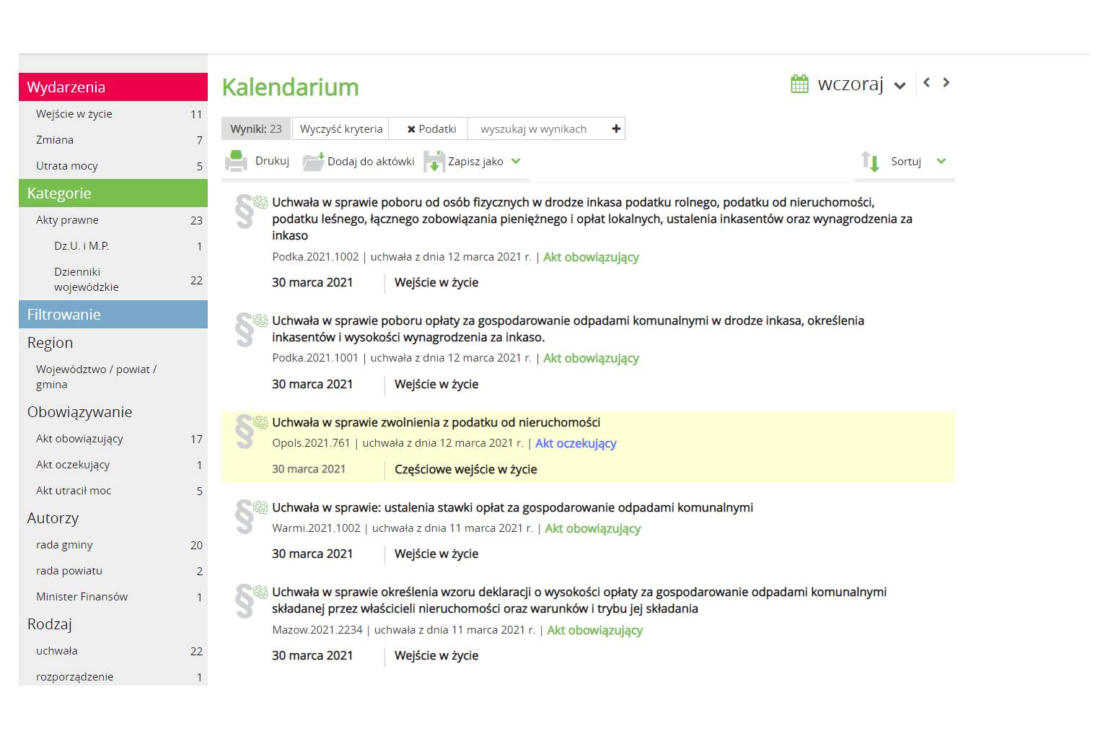The height and width of the screenshot is (739, 1108).
Task: Click the Zapisz jako save icon
Action: 434,161
